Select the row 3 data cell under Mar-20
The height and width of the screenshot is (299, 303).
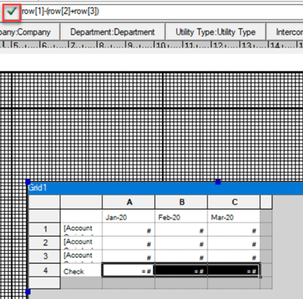(234, 256)
